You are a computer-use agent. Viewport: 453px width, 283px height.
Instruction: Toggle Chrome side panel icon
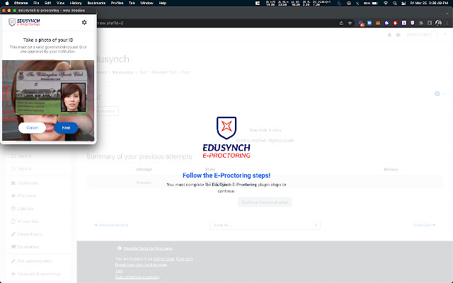(430, 23)
